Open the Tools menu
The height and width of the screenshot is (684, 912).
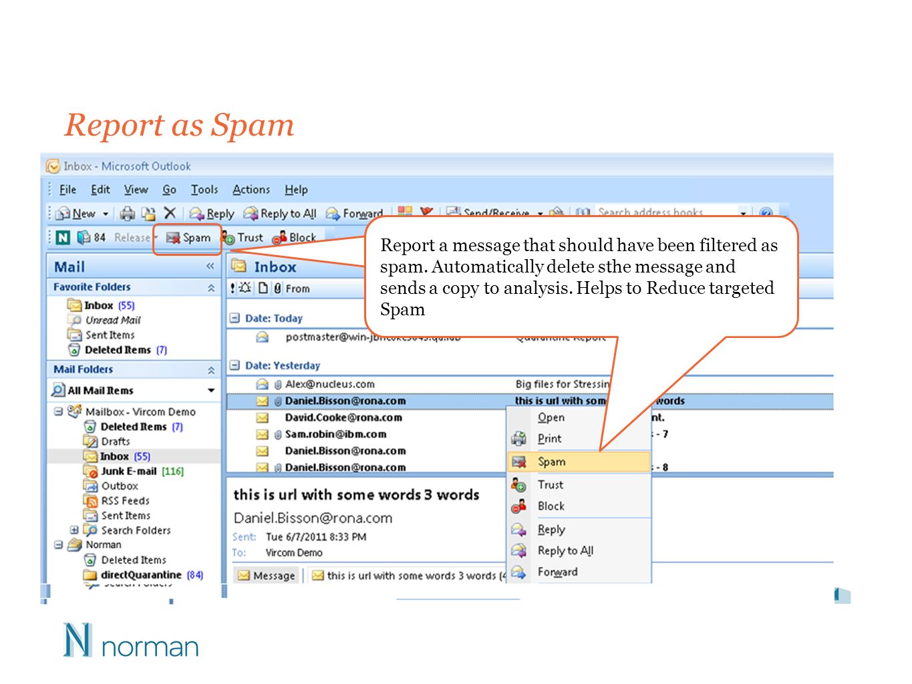[x=204, y=190]
